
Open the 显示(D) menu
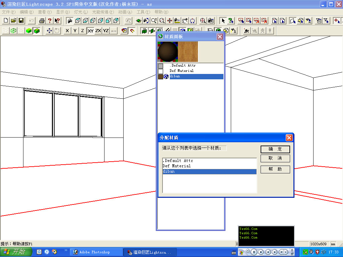63,12
